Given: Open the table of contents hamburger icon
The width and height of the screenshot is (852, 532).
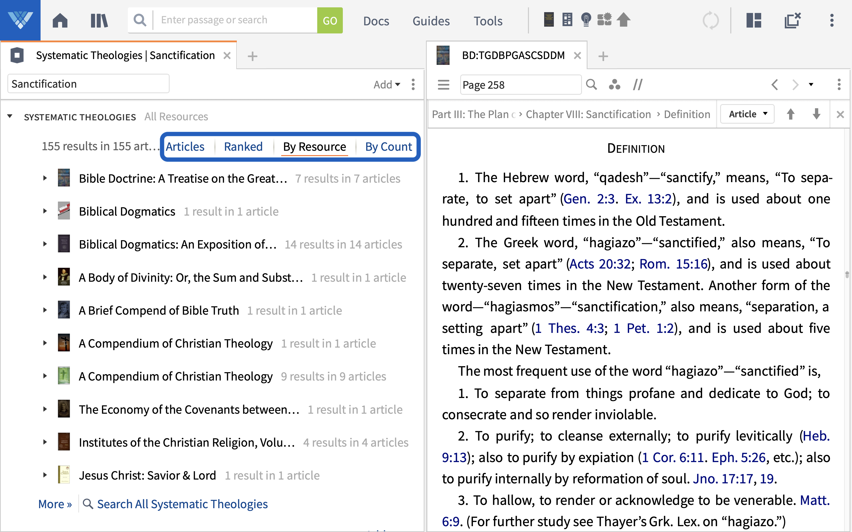Looking at the screenshot, I should pyautogui.click(x=443, y=84).
